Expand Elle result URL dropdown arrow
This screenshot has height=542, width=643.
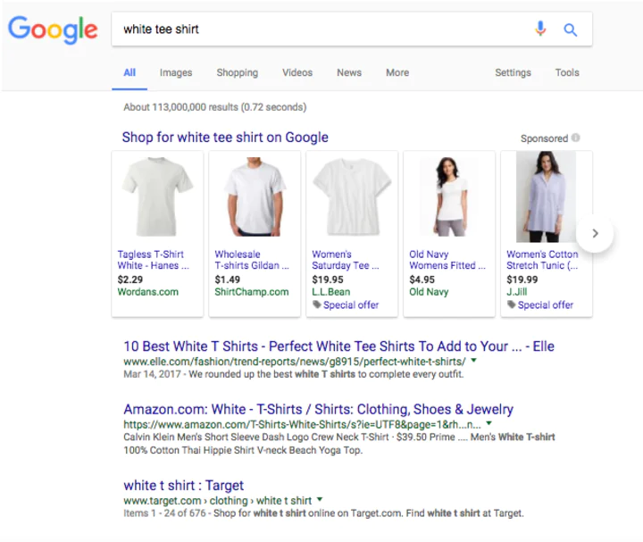[474, 362]
